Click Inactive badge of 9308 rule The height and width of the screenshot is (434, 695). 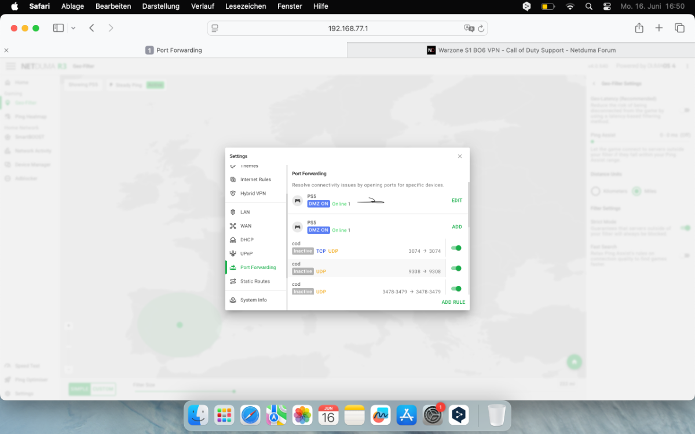coord(303,271)
